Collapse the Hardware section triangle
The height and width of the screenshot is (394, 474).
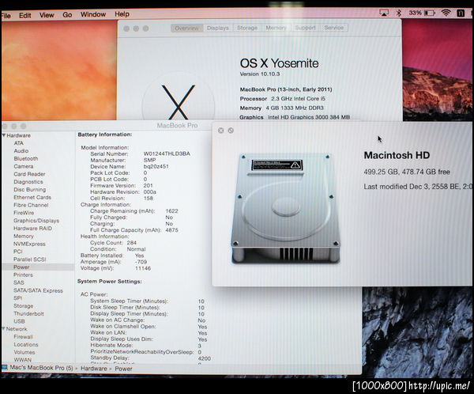pos(4,135)
